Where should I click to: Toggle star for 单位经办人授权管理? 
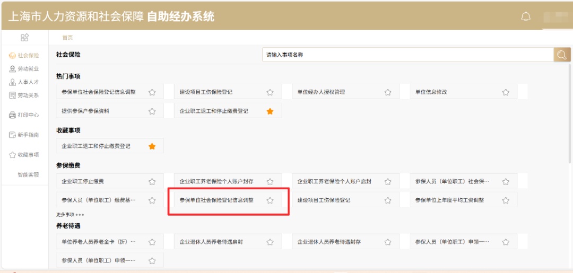tap(388, 92)
